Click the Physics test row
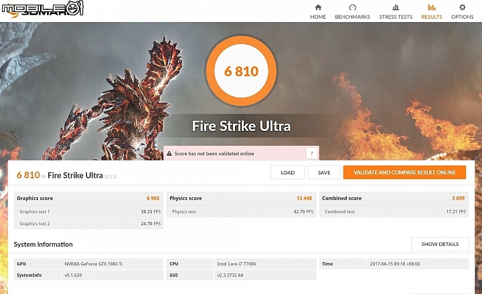Viewport: 482px width, 294px height. tap(241, 211)
